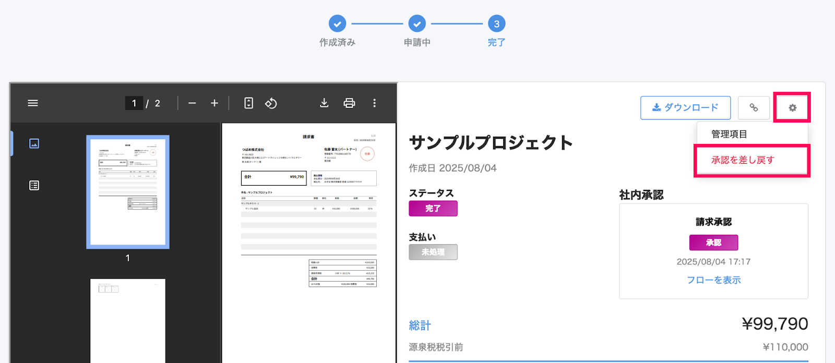
Task: Click the サンプルプロジェクト title
Action: click(491, 142)
